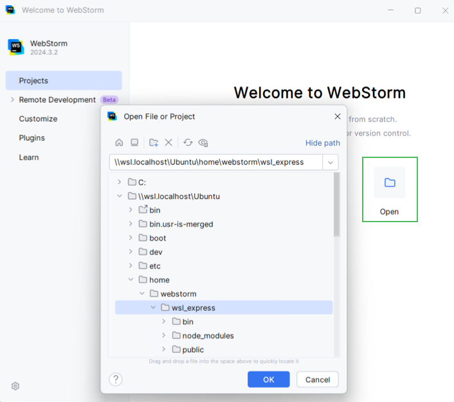Maximize the WebStorm welcome window
This screenshot has width=454, height=402.
coord(417,10)
